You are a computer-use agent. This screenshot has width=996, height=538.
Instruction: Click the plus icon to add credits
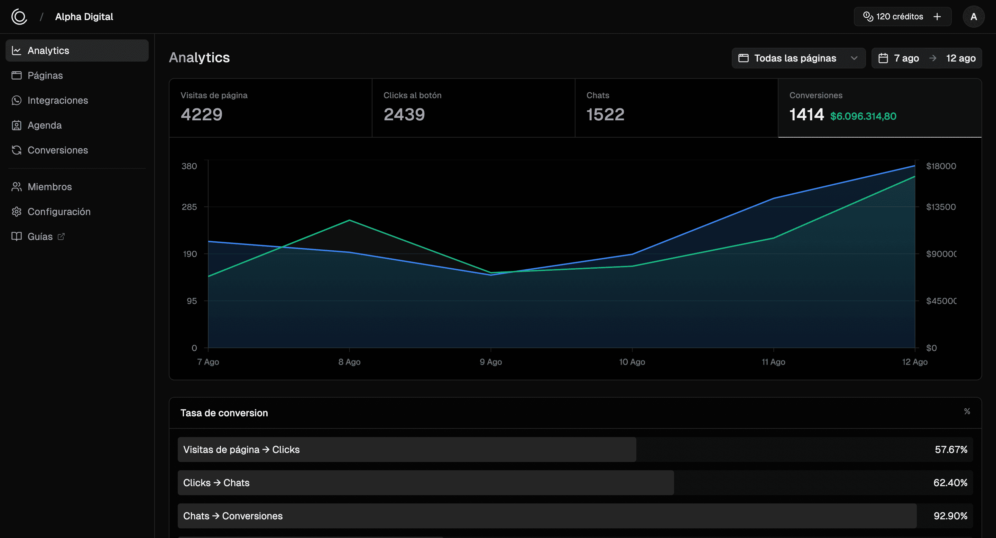[937, 17]
